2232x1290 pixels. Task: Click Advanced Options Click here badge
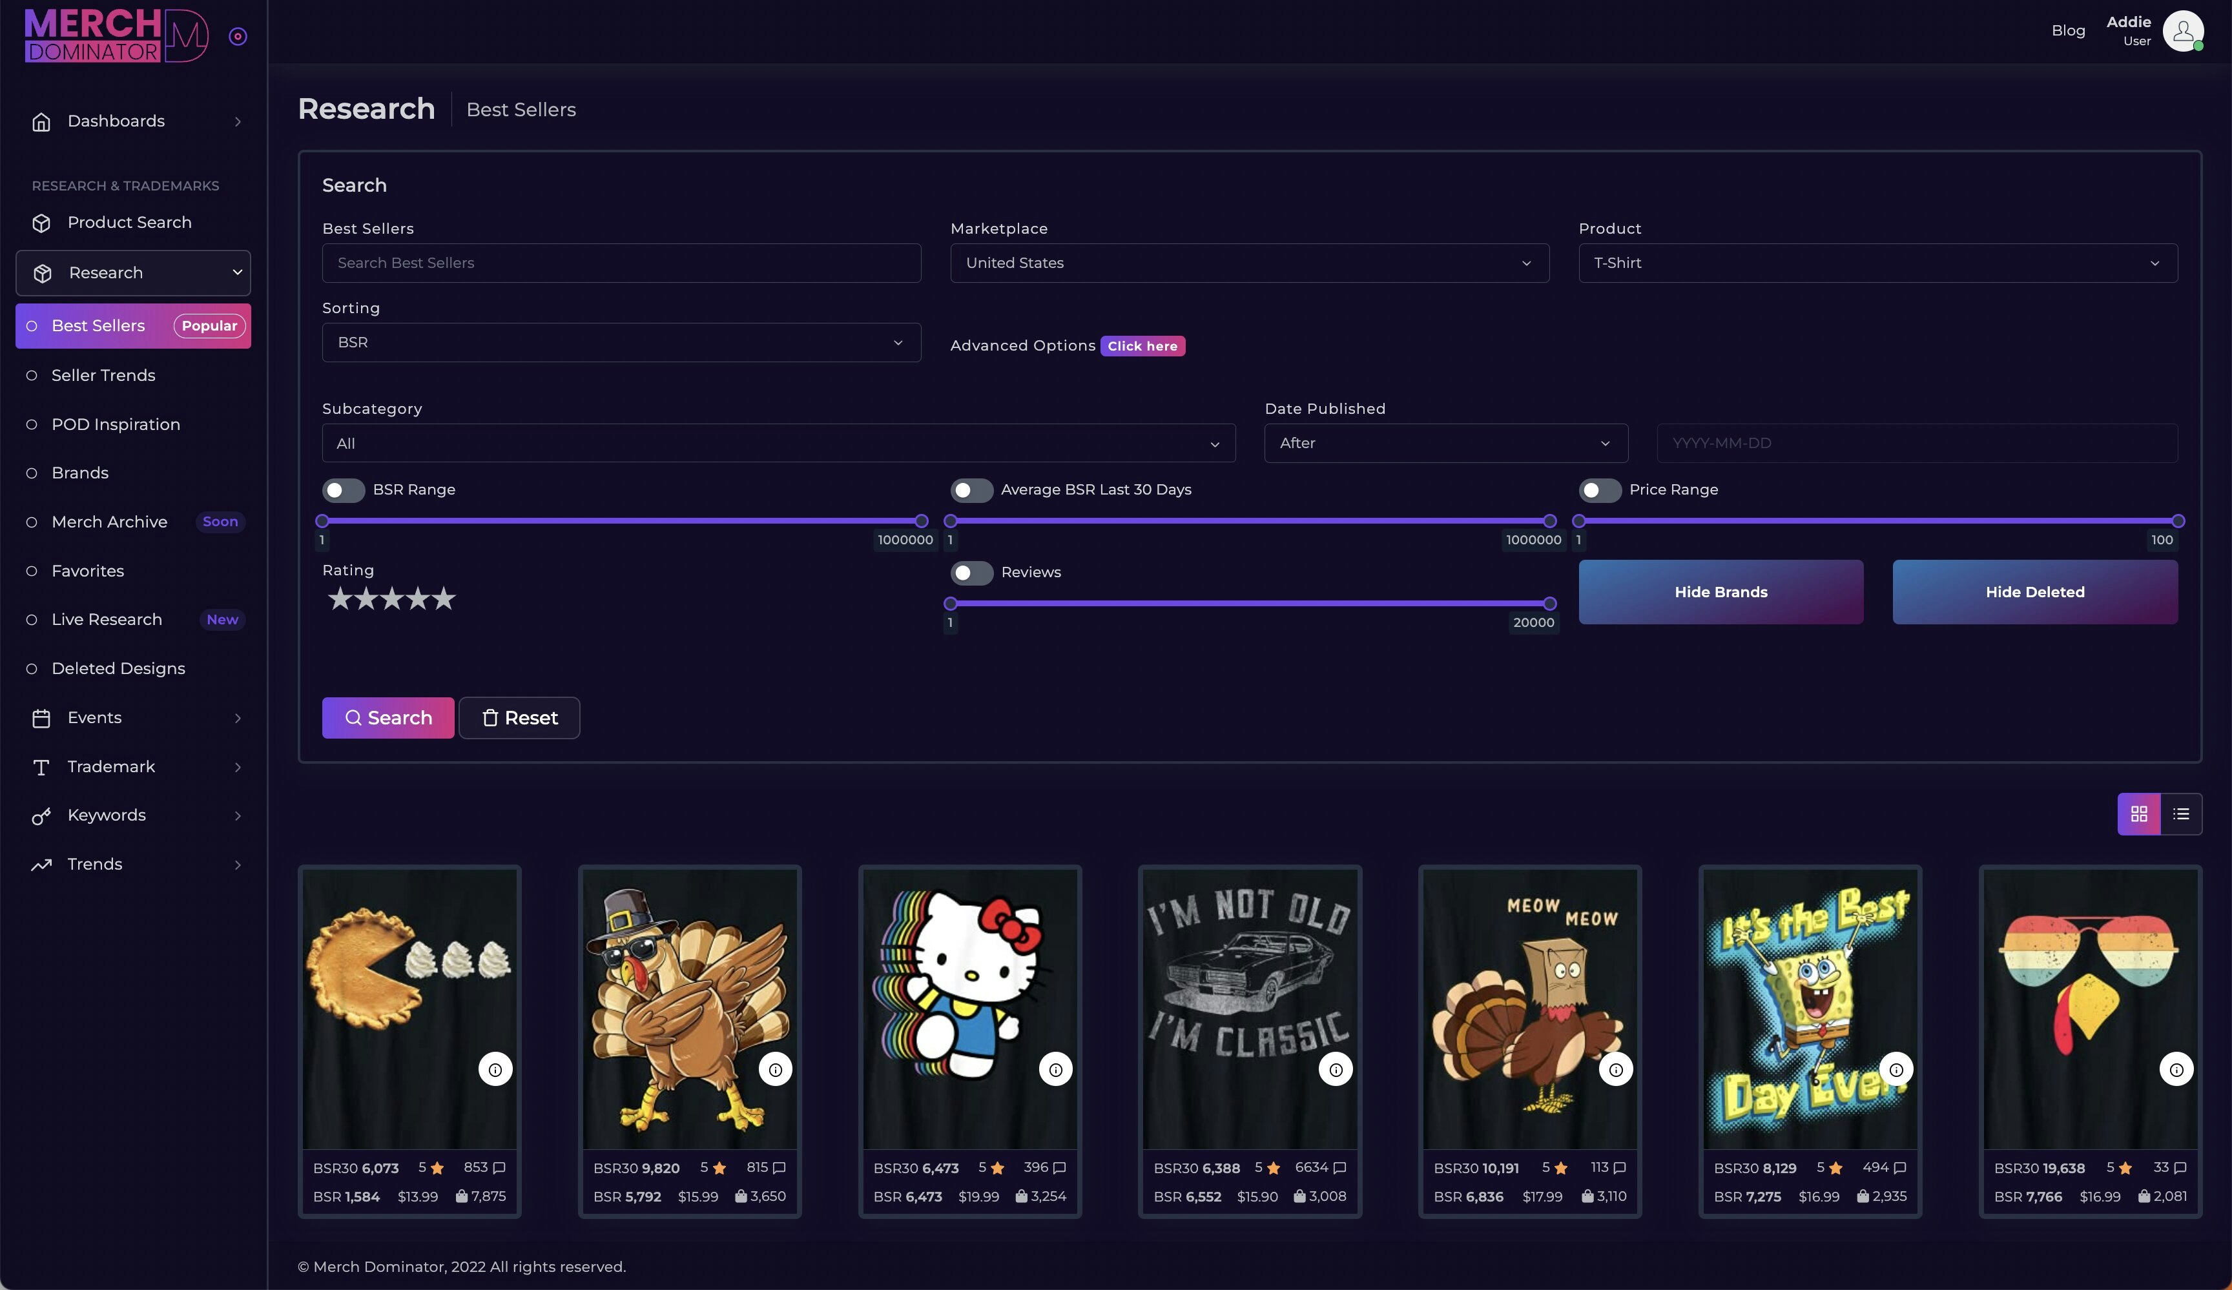pos(1142,346)
